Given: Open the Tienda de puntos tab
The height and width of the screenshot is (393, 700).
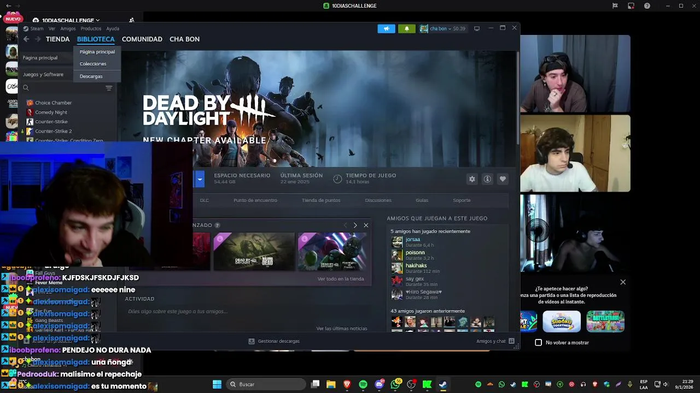Looking at the screenshot, I should pyautogui.click(x=321, y=200).
